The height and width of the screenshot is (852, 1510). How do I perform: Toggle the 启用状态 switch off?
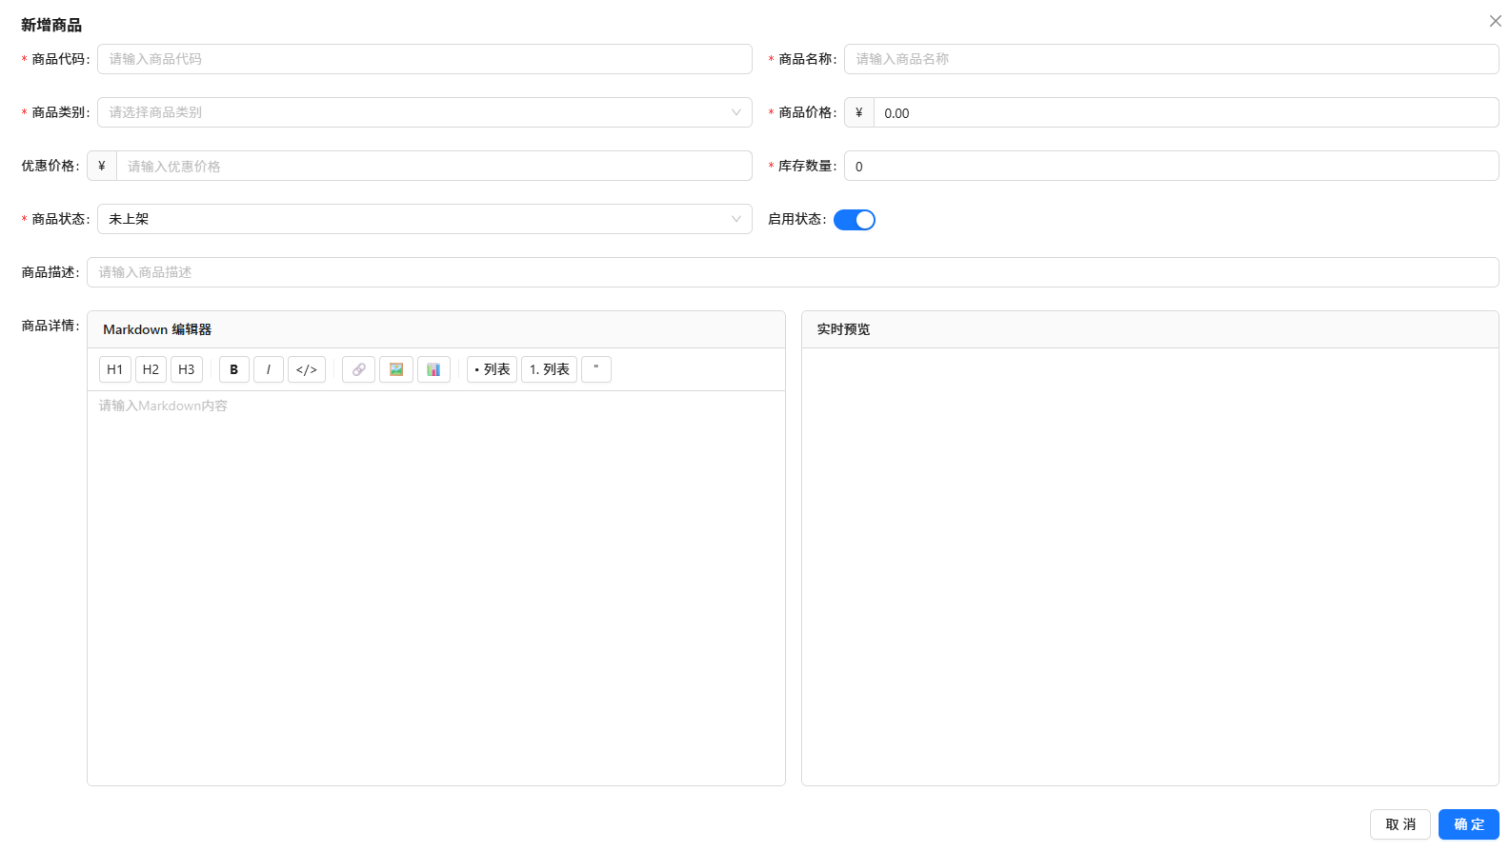(x=854, y=220)
